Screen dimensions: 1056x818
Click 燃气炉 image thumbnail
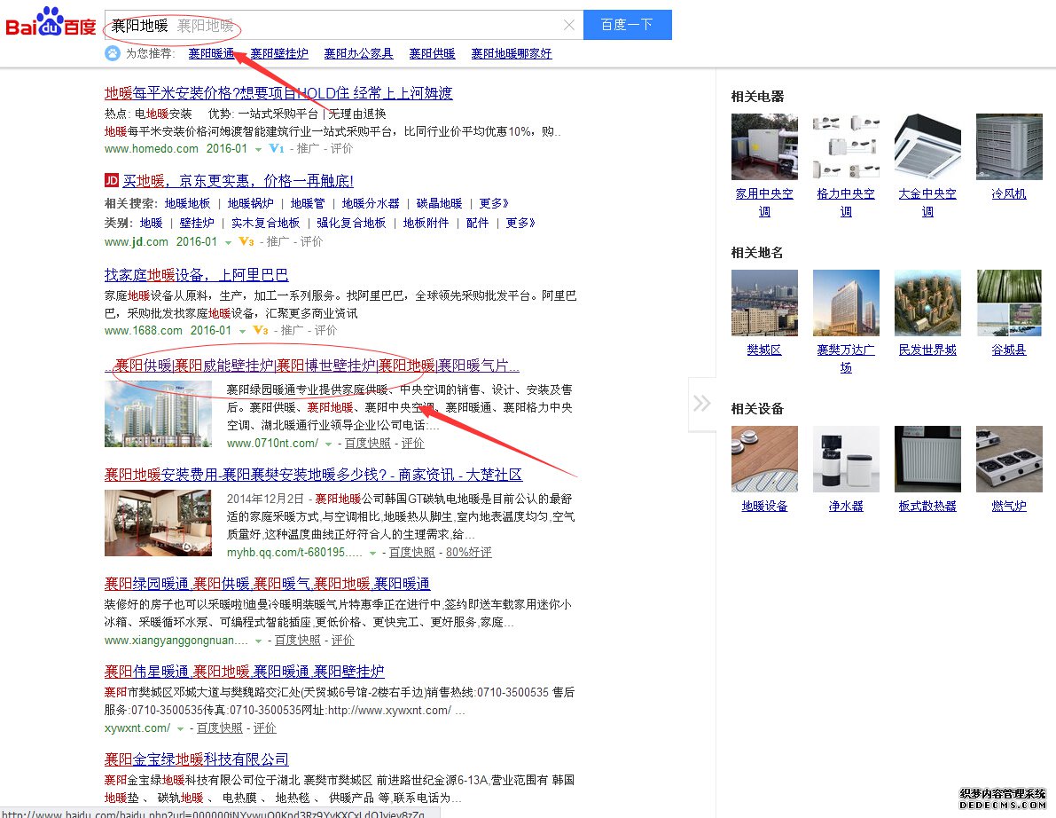pyautogui.click(x=1009, y=459)
